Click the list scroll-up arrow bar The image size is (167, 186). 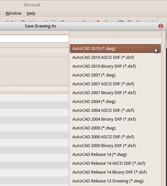115,35
